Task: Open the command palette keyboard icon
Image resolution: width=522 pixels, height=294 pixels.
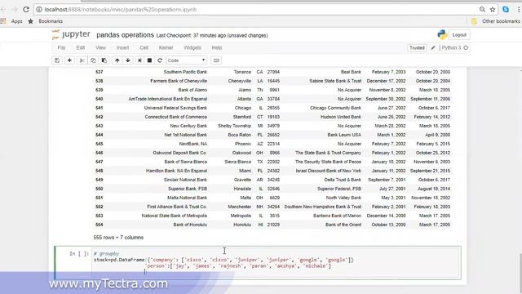Action: point(216,60)
